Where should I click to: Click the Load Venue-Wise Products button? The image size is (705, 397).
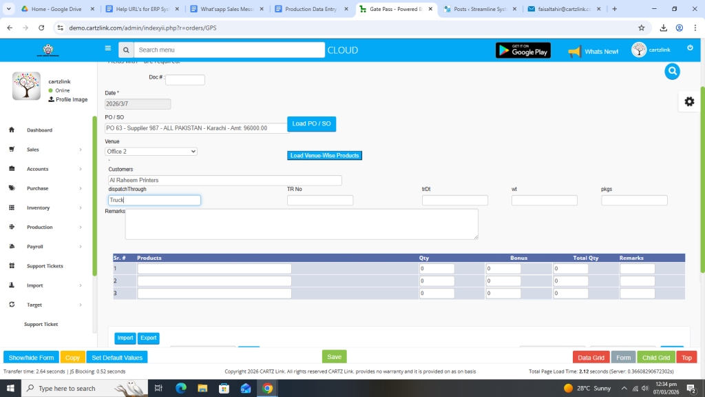(x=324, y=156)
